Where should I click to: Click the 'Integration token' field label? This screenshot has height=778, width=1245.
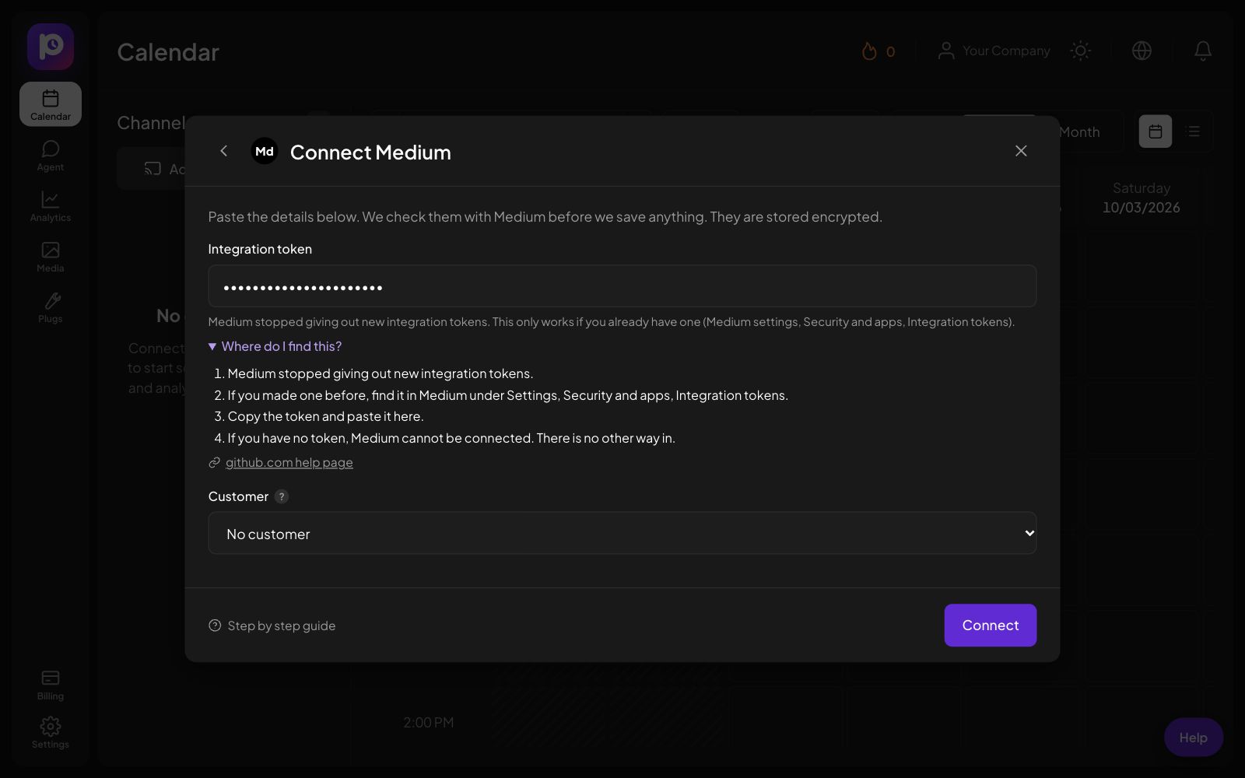pos(260,249)
